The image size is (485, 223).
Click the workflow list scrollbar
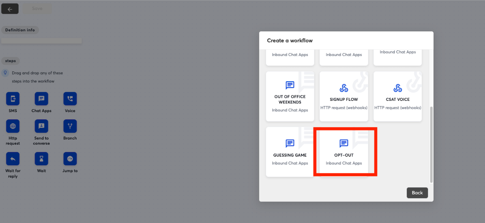point(431,144)
